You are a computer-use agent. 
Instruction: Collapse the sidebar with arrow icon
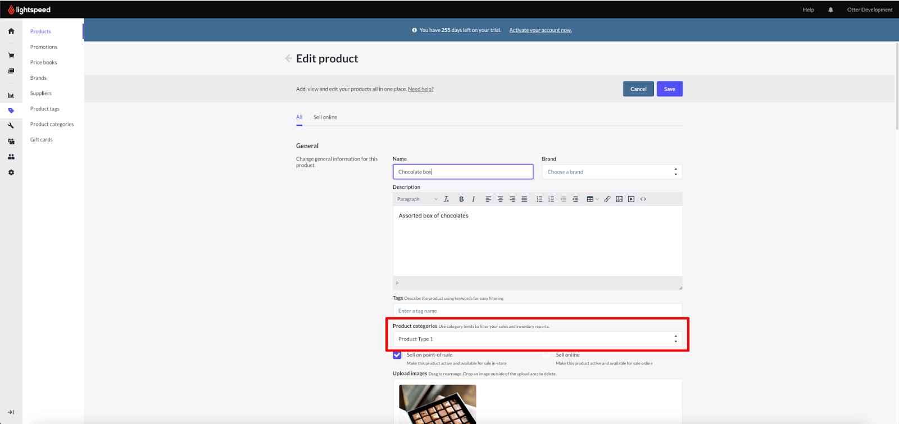pos(11,412)
